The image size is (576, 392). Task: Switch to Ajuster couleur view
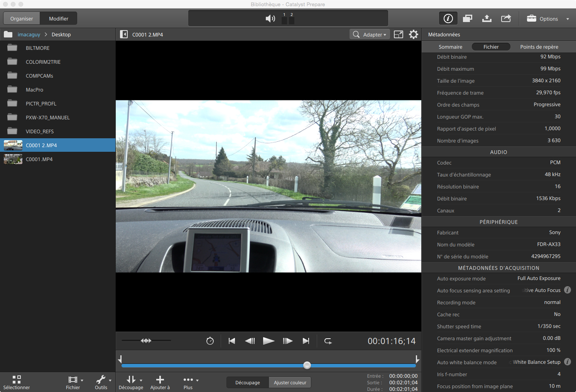[290, 382]
